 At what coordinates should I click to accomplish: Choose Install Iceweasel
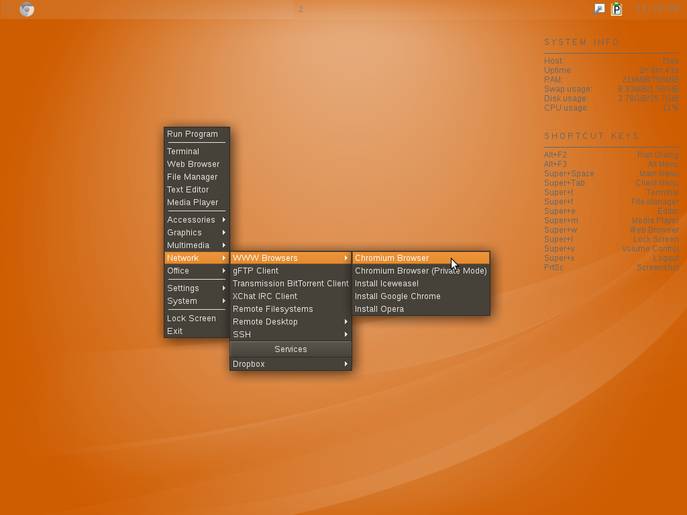(421, 283)
